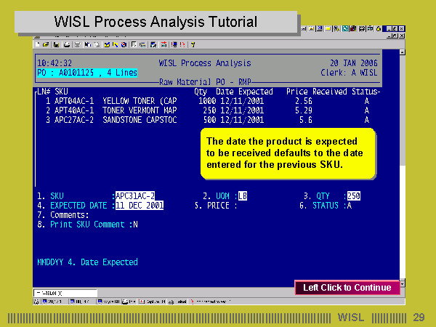This screenshot has width=436, height=327.
Task: Click the copy toolbar icon
Action: coord(88,44)
